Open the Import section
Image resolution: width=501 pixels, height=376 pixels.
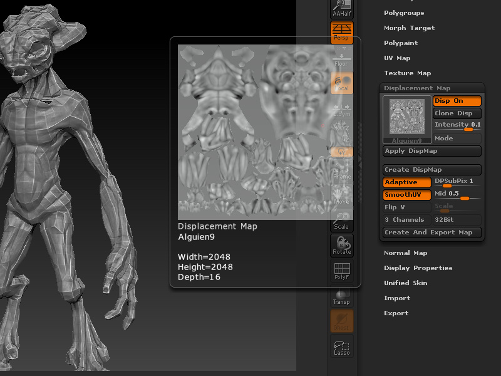(397, 298)
